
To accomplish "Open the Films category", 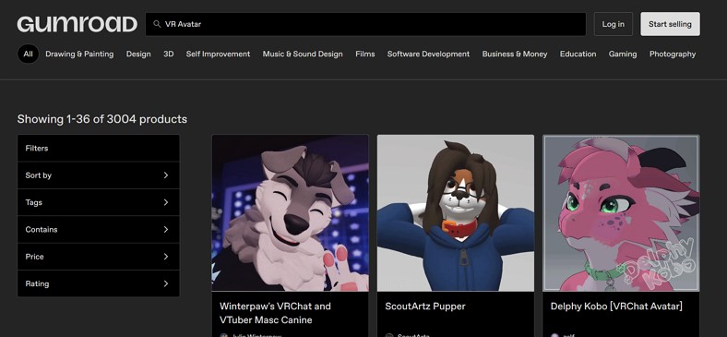I will 365,54.
